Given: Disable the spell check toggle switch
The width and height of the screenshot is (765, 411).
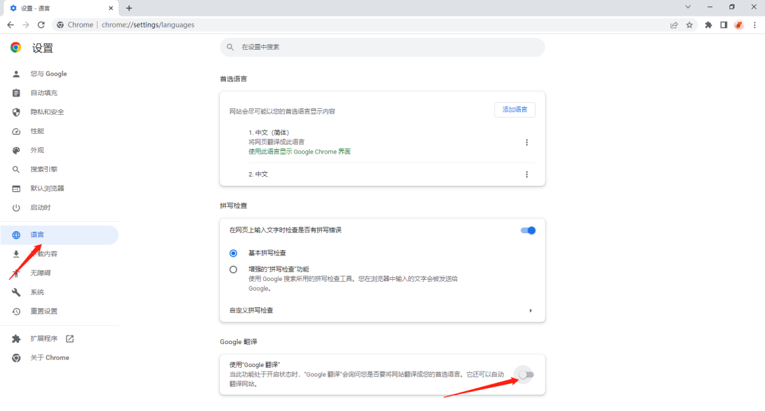Looking at the screenshot, I should click(528, 230).
